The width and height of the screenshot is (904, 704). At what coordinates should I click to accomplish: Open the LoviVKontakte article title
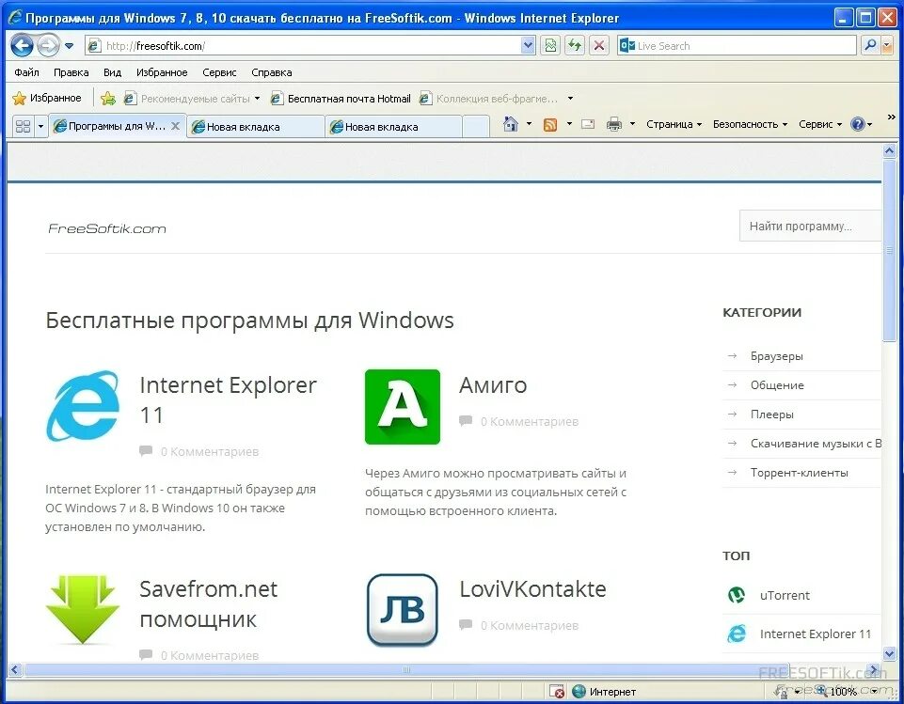pyautogui.click(x=532, y=589)
